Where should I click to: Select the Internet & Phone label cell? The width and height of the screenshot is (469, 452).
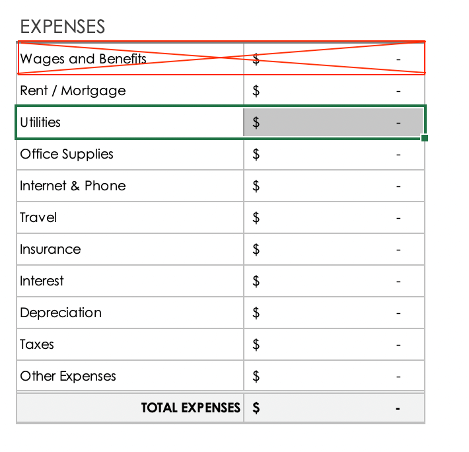[130, 186]
